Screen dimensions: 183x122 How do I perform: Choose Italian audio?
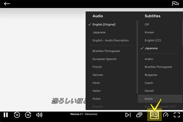[x=96, y=91]
